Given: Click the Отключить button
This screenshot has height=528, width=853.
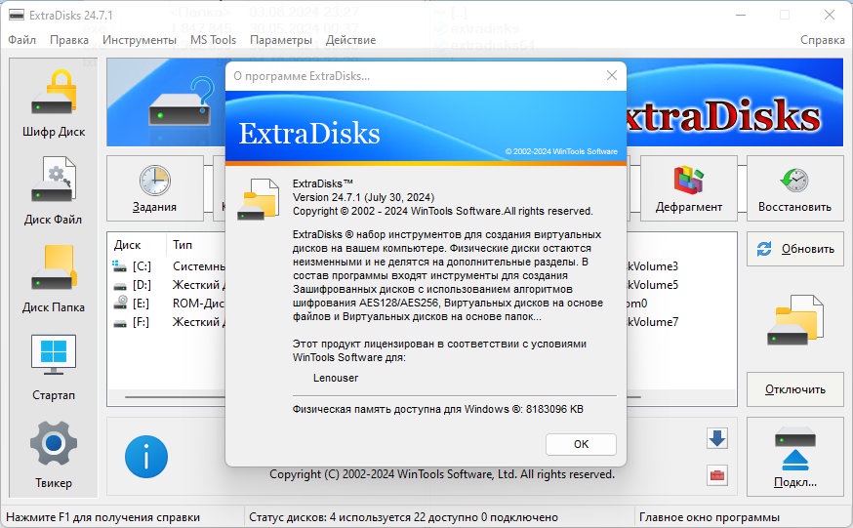Looking at the screenshot, I should coord(794,389).
